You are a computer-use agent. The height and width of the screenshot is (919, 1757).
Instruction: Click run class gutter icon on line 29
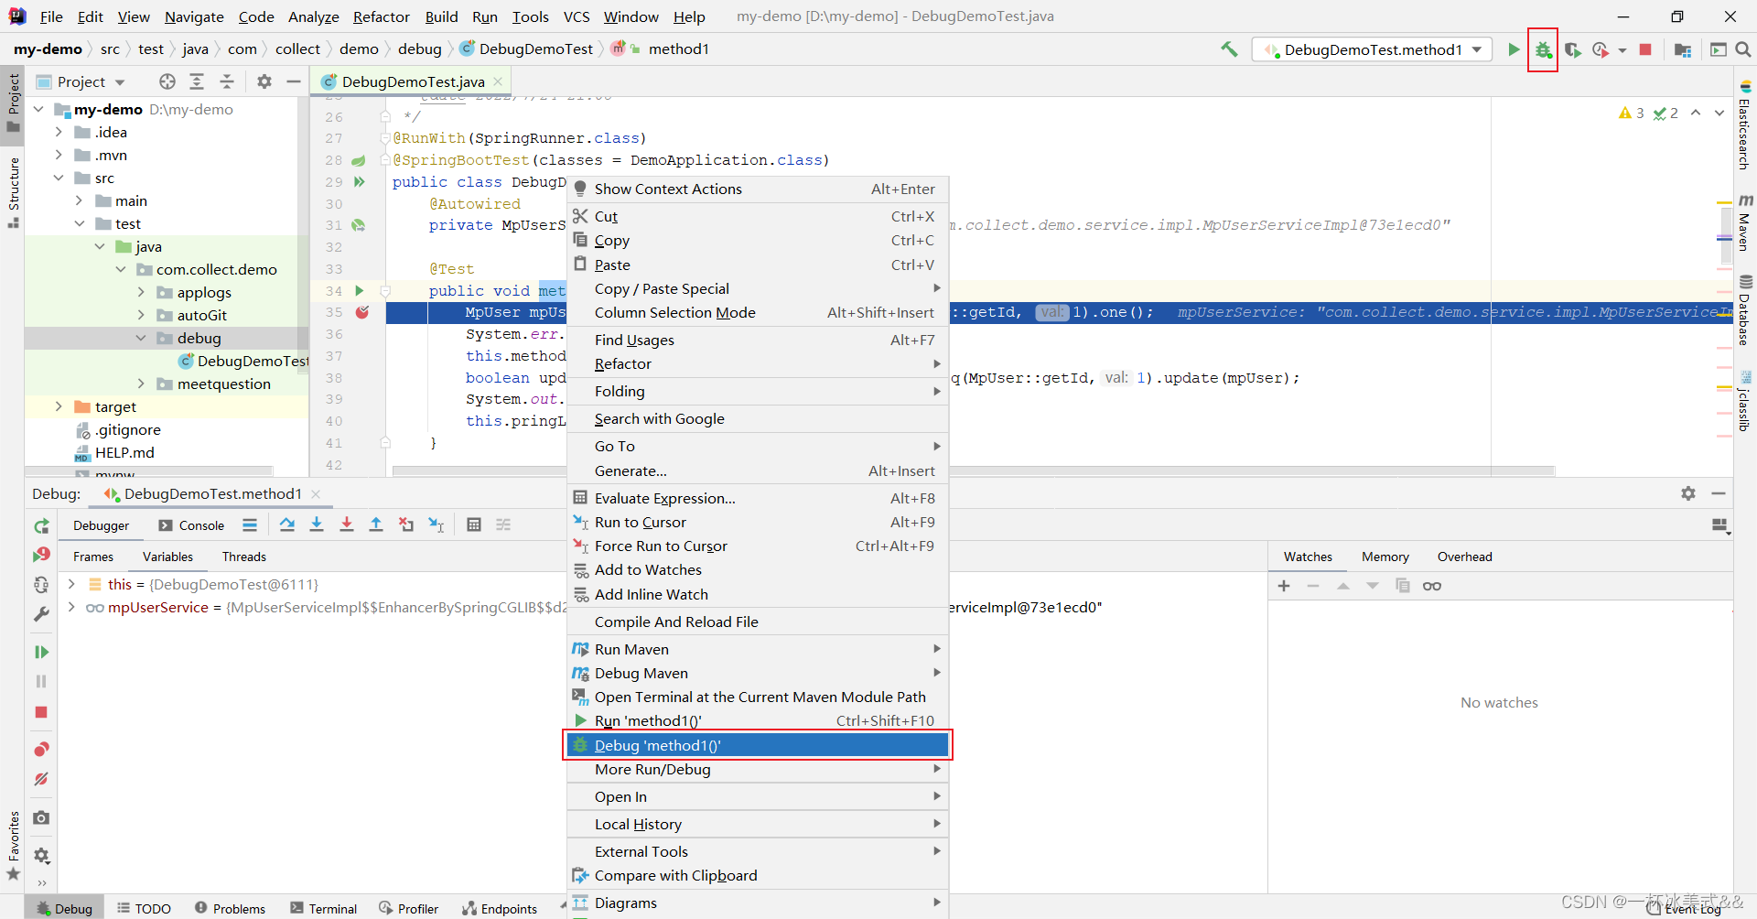click(360, 181)
